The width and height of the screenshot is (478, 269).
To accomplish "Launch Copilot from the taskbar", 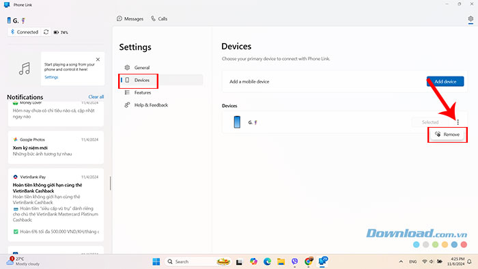I will (x=253, y=261).
